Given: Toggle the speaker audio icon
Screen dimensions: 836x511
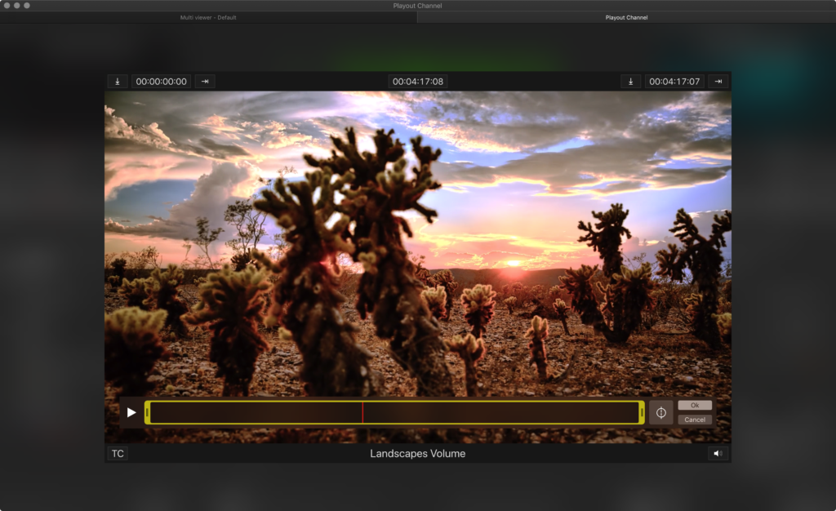Looking at the screenshot, I should click(718, 454).
